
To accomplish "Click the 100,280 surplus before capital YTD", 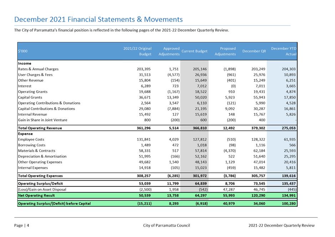I will [x=289, y=204].
